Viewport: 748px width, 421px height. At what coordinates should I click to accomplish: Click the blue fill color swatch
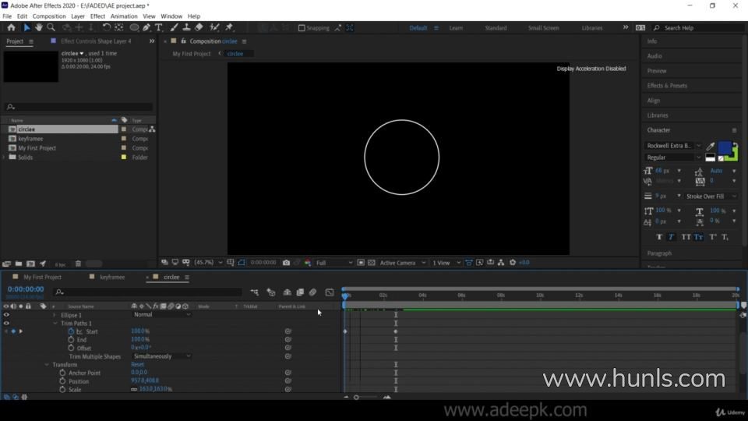(725, 147)
